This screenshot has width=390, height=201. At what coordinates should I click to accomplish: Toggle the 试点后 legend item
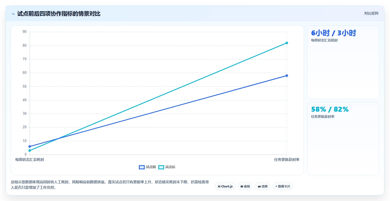click(167, 167)
